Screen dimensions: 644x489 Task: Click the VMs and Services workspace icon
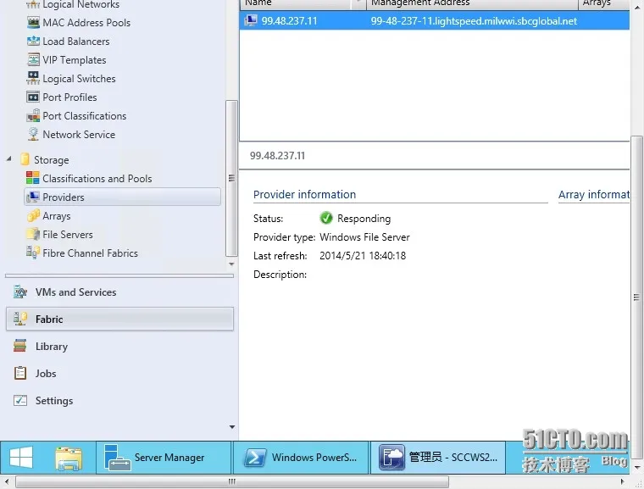(x=20, y=292)
